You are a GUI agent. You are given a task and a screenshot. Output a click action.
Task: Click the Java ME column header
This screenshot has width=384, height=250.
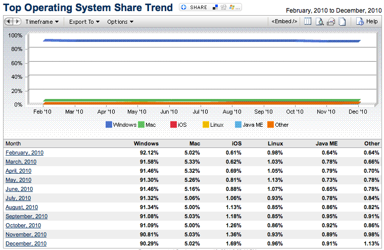tap(326, 143)
